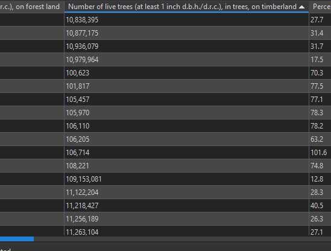Select cell with value 10,877,175
This screenshot has width=331, height=251.
point(186,33)
